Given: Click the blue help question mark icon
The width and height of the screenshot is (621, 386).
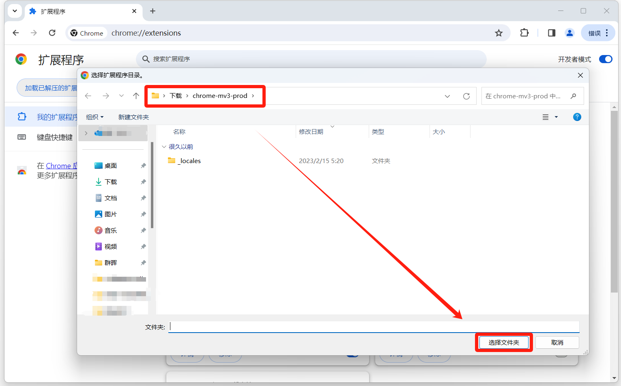Looking at the screenshot, I should (x=577, y=117).
